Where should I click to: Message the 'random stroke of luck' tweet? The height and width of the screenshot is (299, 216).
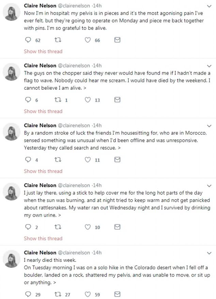click(117, 160)
